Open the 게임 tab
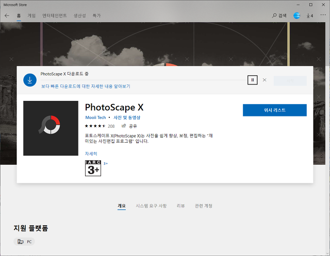The image size is (330, 256). (x=31, y=15)
